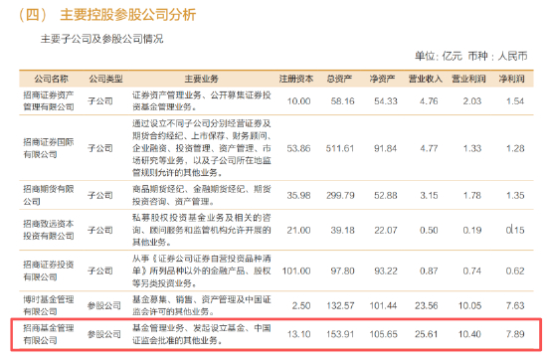Click net assets value 105.65
Viewport: 547px width, 361px height.
coord(383,334)
